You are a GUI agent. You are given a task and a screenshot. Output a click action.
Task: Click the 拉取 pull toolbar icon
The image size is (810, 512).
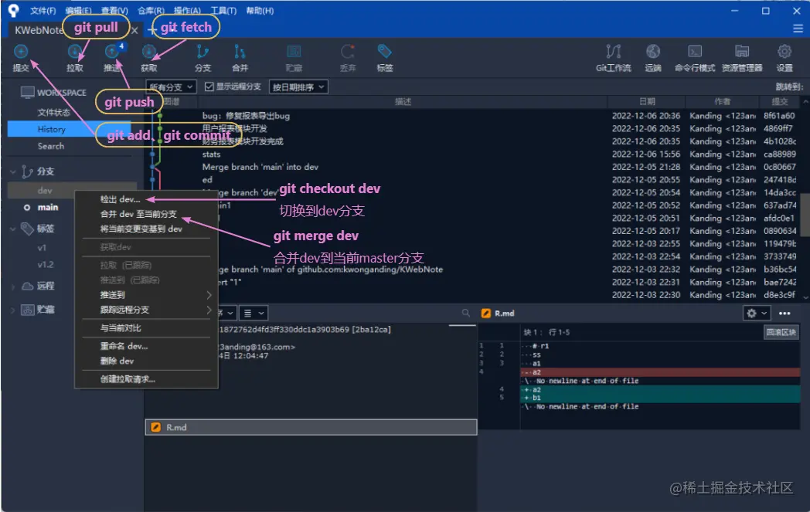point(74,58)
